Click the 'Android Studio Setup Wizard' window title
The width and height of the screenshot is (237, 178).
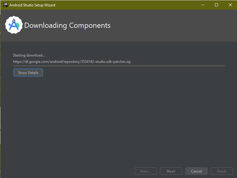pyautogui.click(x=32, y=5)
